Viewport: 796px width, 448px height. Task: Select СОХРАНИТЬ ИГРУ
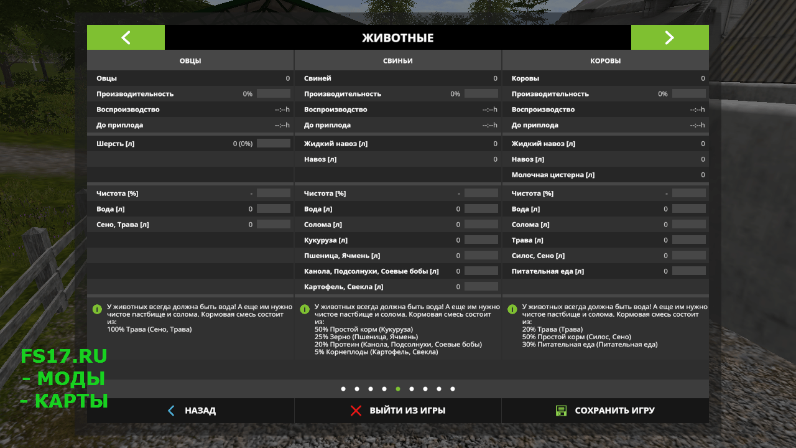point(605,411)
